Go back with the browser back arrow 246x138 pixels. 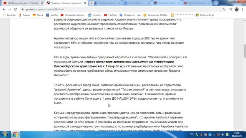[x=4, y=9]
